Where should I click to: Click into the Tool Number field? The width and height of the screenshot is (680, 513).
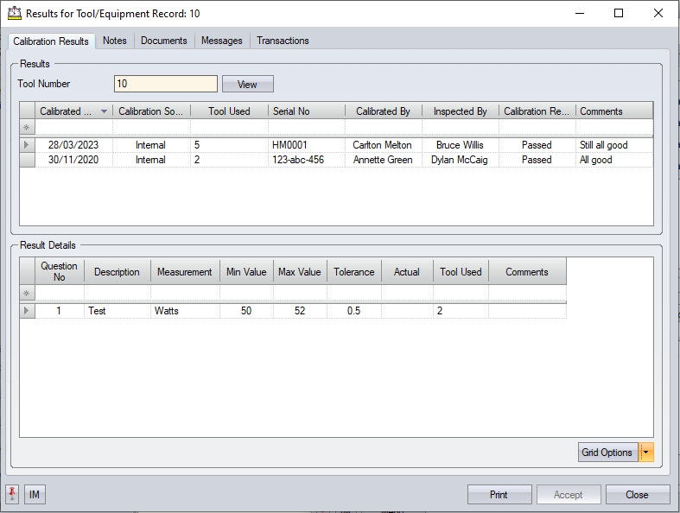click(x=165, y=84)
